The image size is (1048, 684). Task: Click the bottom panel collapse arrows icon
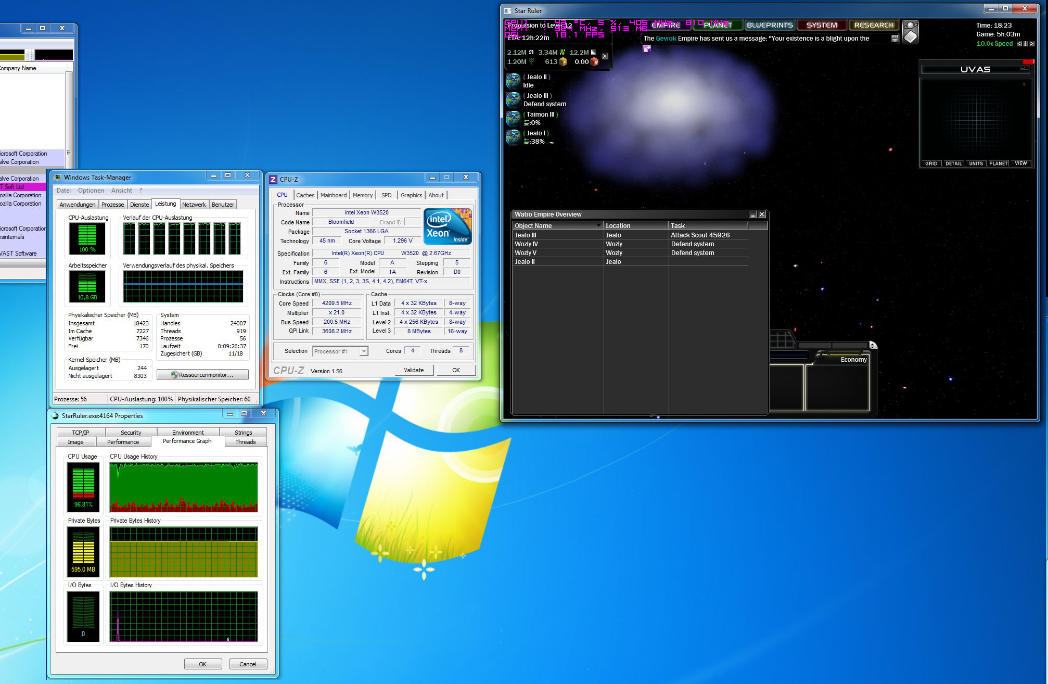coord(873,345)
